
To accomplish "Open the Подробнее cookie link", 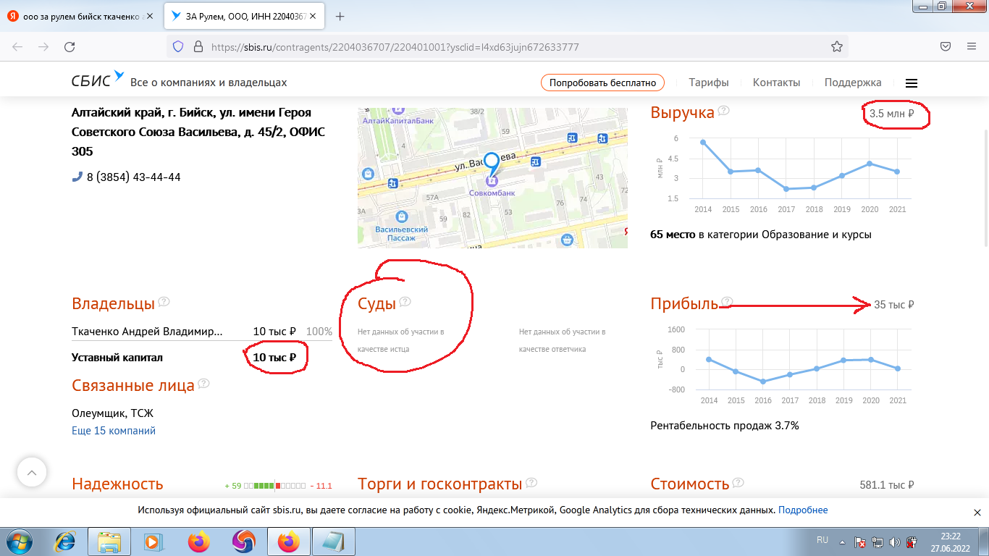I will point(803,510).
